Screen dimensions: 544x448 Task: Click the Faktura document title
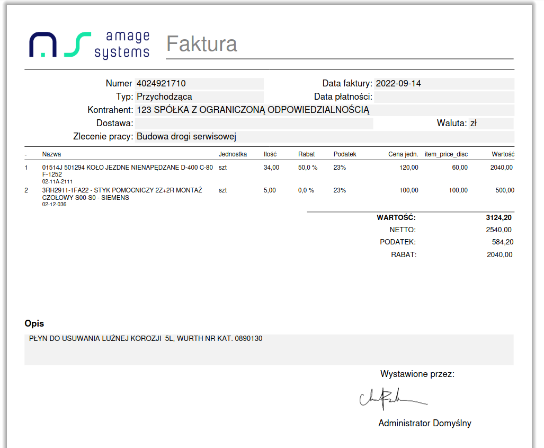click(x=202, y=44)
